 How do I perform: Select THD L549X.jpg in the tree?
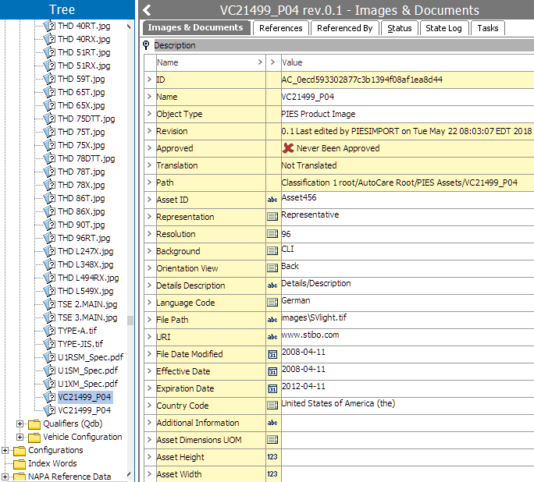tap(85, 291)
